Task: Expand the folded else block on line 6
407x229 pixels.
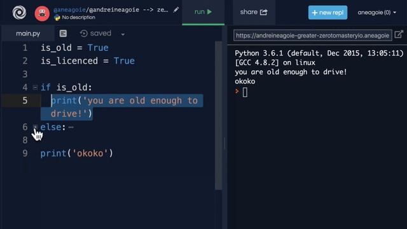Action: 35,127
